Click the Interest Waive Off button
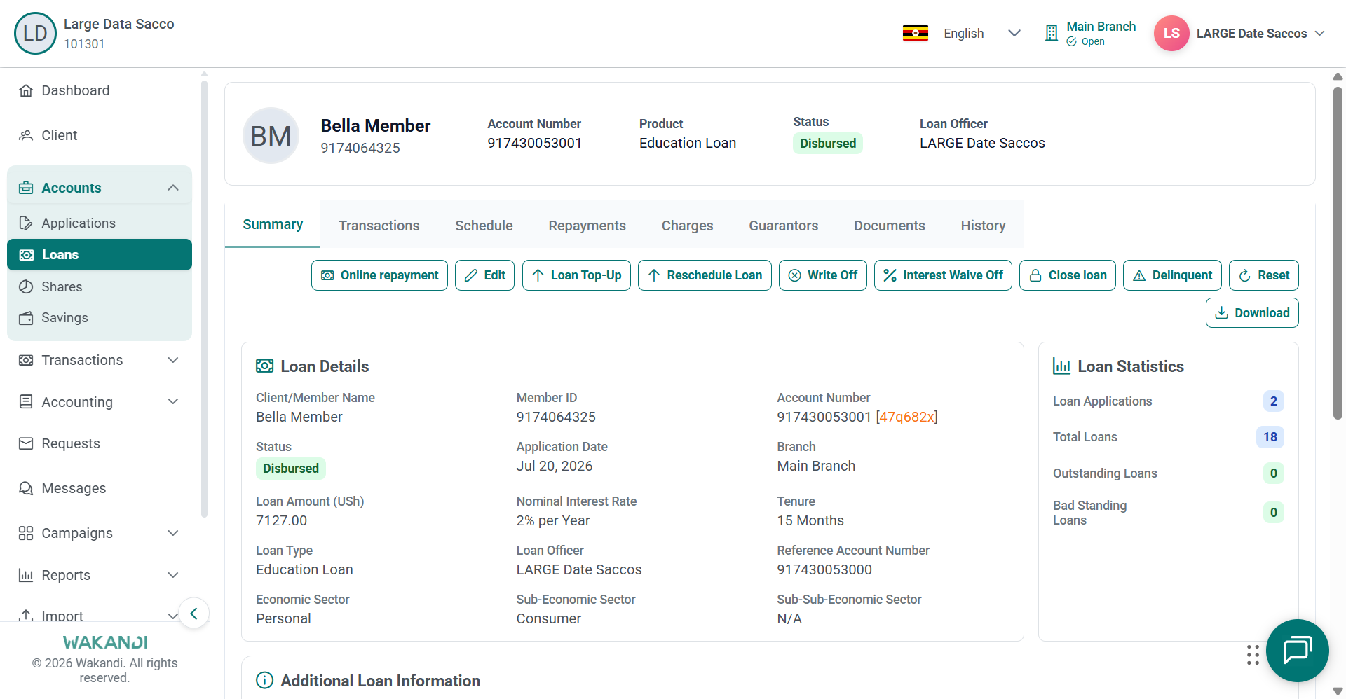The width and height of the screenshot is (1346, 699). click(x=943, y=275)
